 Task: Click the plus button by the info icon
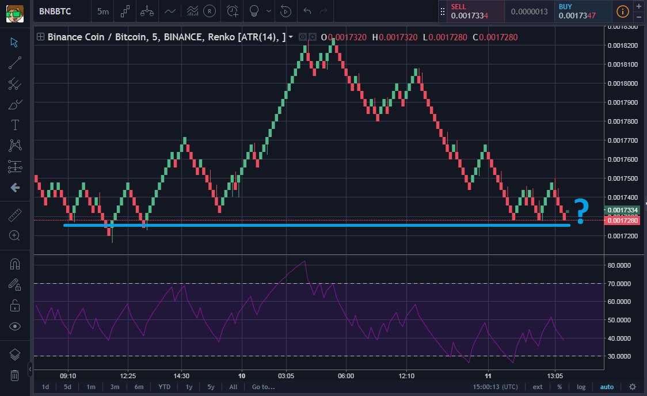point(639,6)
